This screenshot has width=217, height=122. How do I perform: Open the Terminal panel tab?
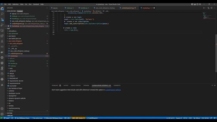pos(86,85)
